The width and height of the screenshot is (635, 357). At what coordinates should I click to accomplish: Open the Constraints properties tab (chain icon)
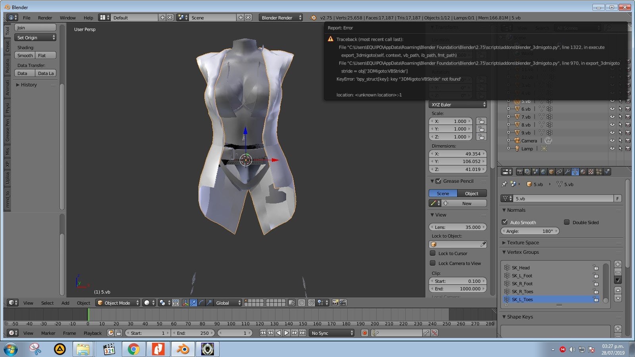[559, 172]
